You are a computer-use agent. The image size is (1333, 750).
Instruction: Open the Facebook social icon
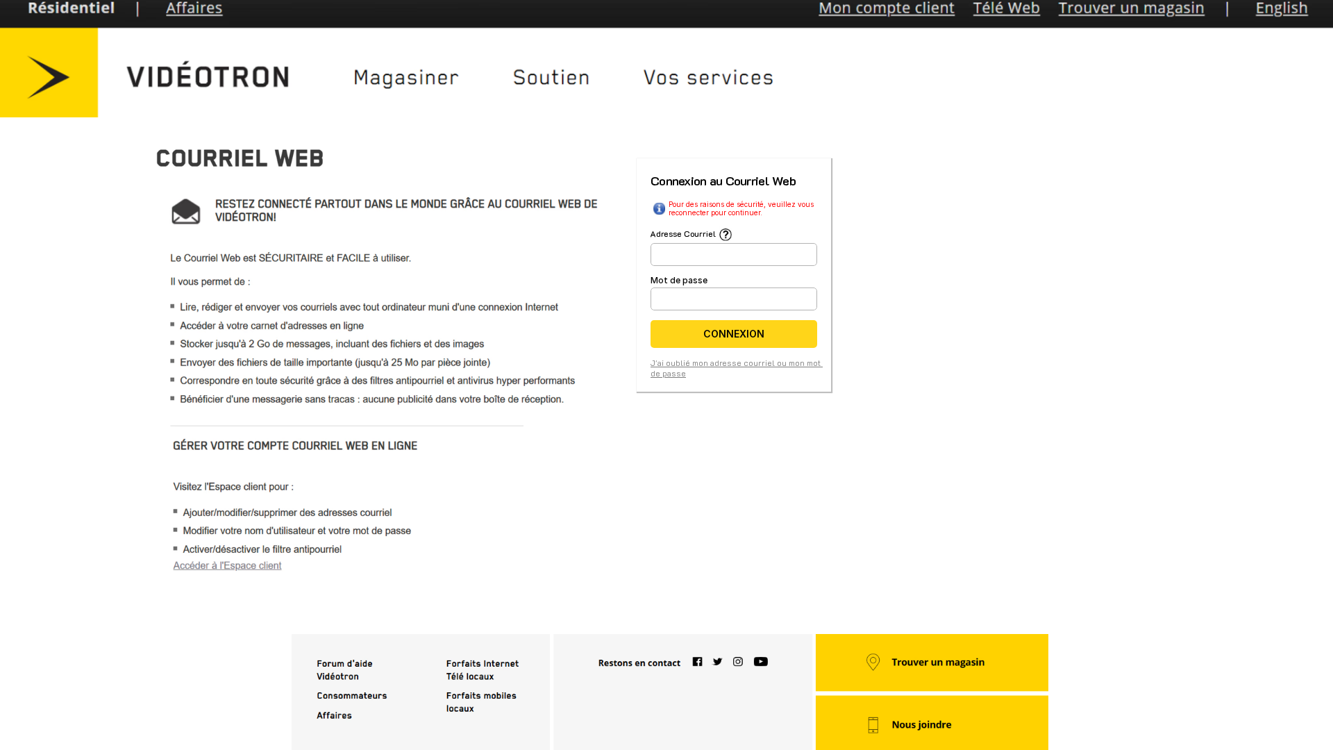(x=697, y=662)
